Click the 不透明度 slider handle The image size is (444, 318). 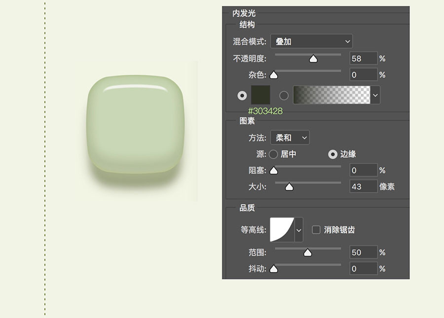313,59
